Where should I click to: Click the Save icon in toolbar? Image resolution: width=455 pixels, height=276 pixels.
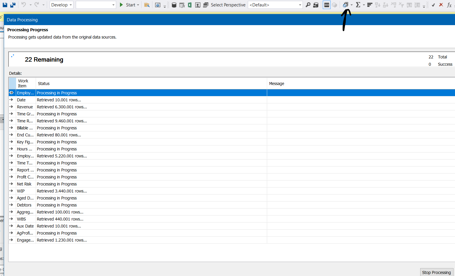point(5,5)
